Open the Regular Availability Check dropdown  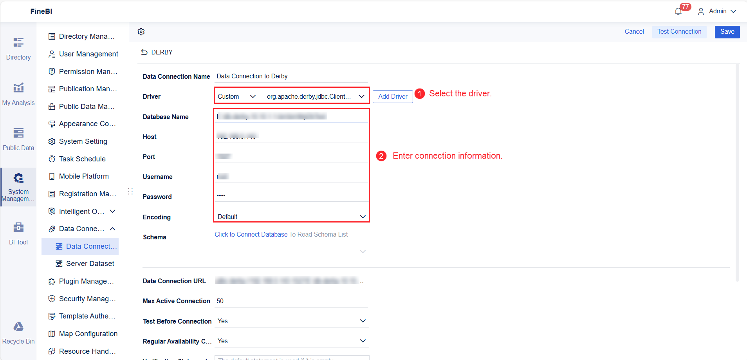point(291,341)
